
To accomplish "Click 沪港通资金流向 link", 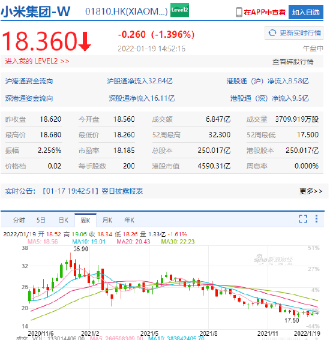I will pos(29,82).
